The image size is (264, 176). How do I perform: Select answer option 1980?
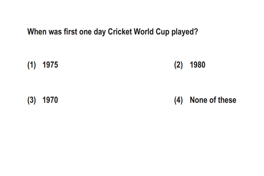pos(197,65)
